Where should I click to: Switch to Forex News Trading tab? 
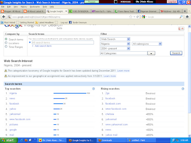(x=125, y=11)
